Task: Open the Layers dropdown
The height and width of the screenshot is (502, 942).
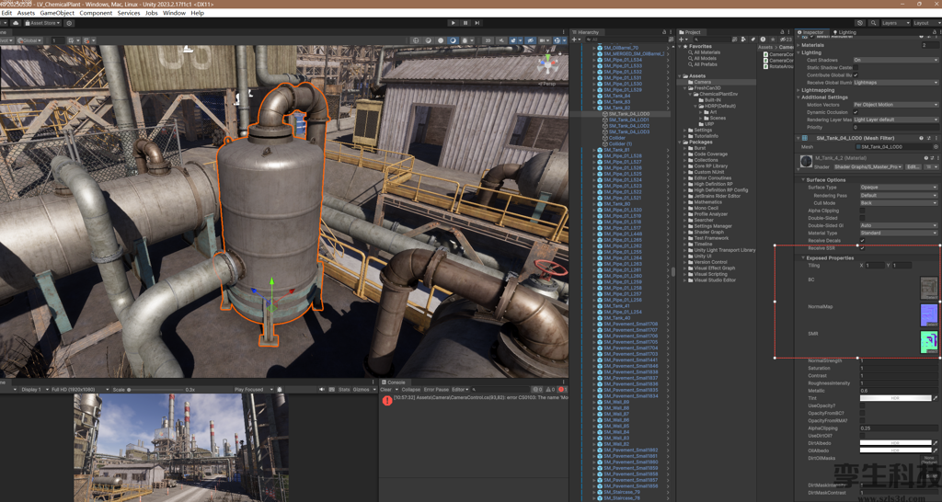Action: [894, 23]
